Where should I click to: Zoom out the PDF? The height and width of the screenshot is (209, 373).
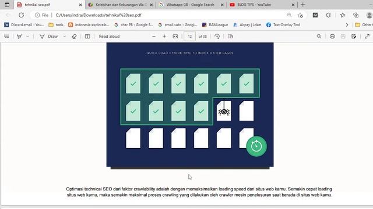pos(154,36)
